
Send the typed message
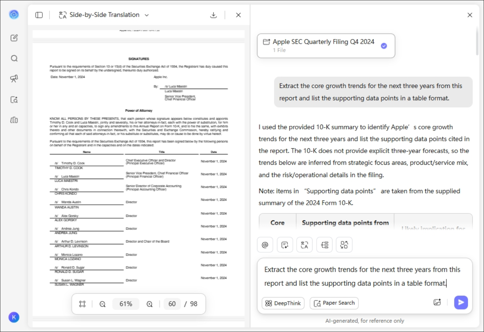461,303
